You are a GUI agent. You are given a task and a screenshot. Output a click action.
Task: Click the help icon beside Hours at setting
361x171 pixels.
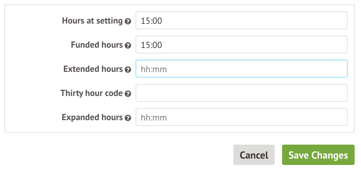tap(128, 22)
